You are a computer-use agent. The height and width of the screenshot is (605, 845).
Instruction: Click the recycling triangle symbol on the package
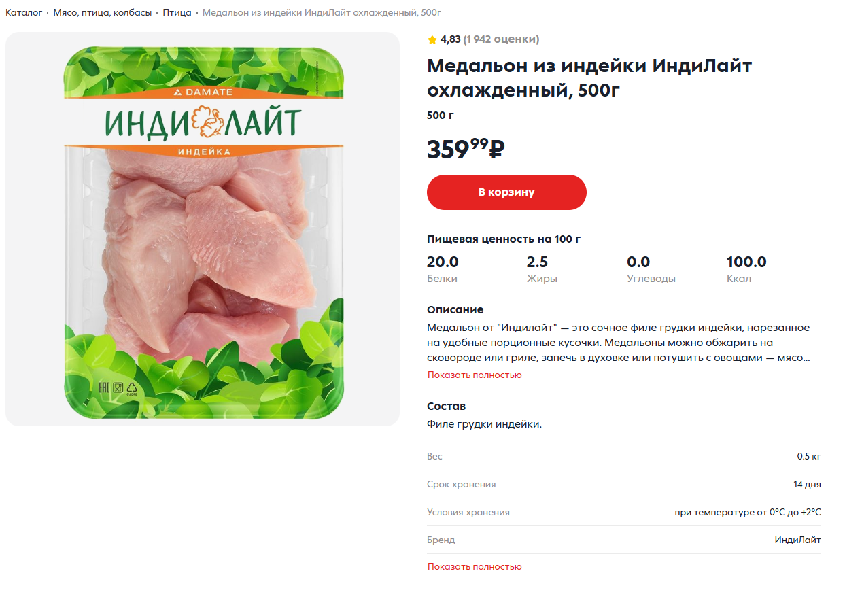pos(132,389)
